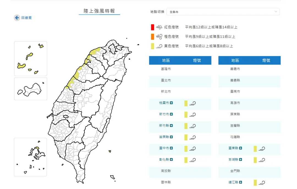Expand the 新竹市 plus icon
The height and width of the screenshot is (189, 297).
click(x=171, y=114)
